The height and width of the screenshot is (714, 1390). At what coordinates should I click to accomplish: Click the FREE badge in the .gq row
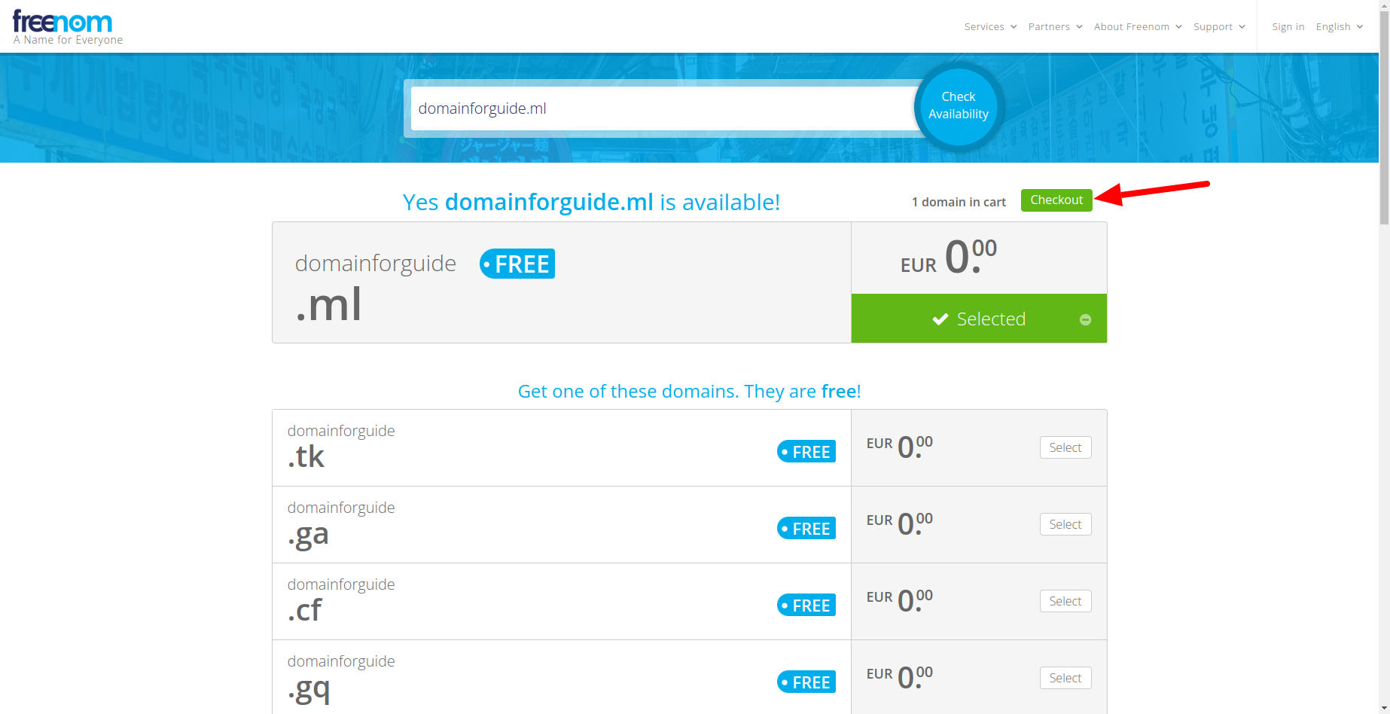click(806, 682)
